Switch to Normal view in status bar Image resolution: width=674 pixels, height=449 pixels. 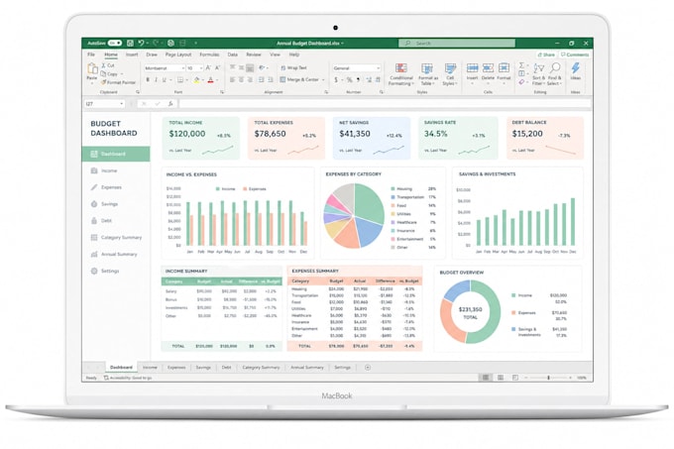coord(486,378)
